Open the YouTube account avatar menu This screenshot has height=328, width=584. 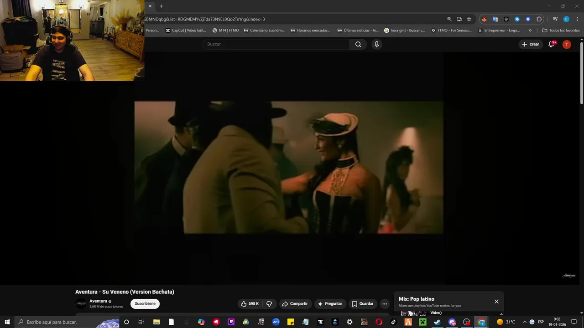pos(567,44)
